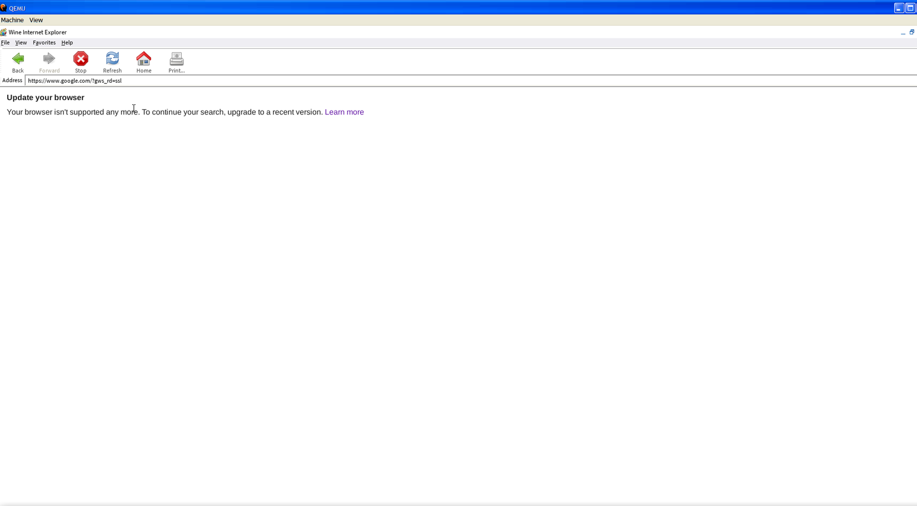Screen dimensions: 917x506
Task: Open the browser Help menu
Action: (67, 43)
